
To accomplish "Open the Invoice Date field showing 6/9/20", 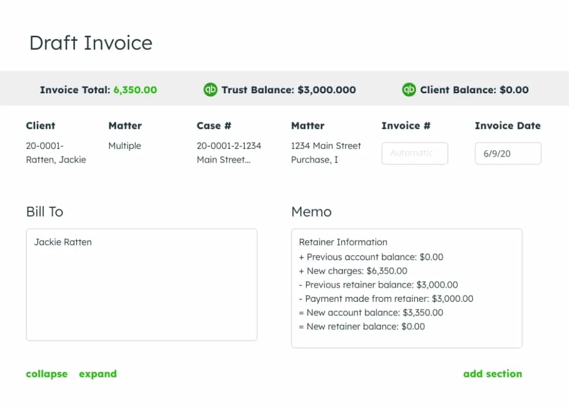I will point(508,153).
